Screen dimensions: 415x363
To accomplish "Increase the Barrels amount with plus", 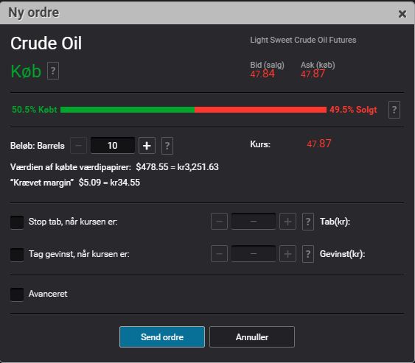I will tap(147, 145).
